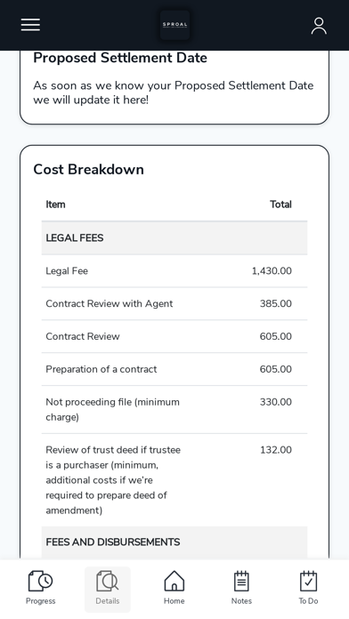Image resolution: width=349 pixels, height=619 pixels.
Task: Open the To Do checklist icon
Action: (x=308, y=581)
